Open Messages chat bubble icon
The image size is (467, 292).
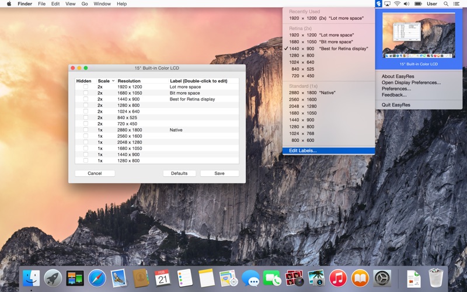[x=250, y=279]
